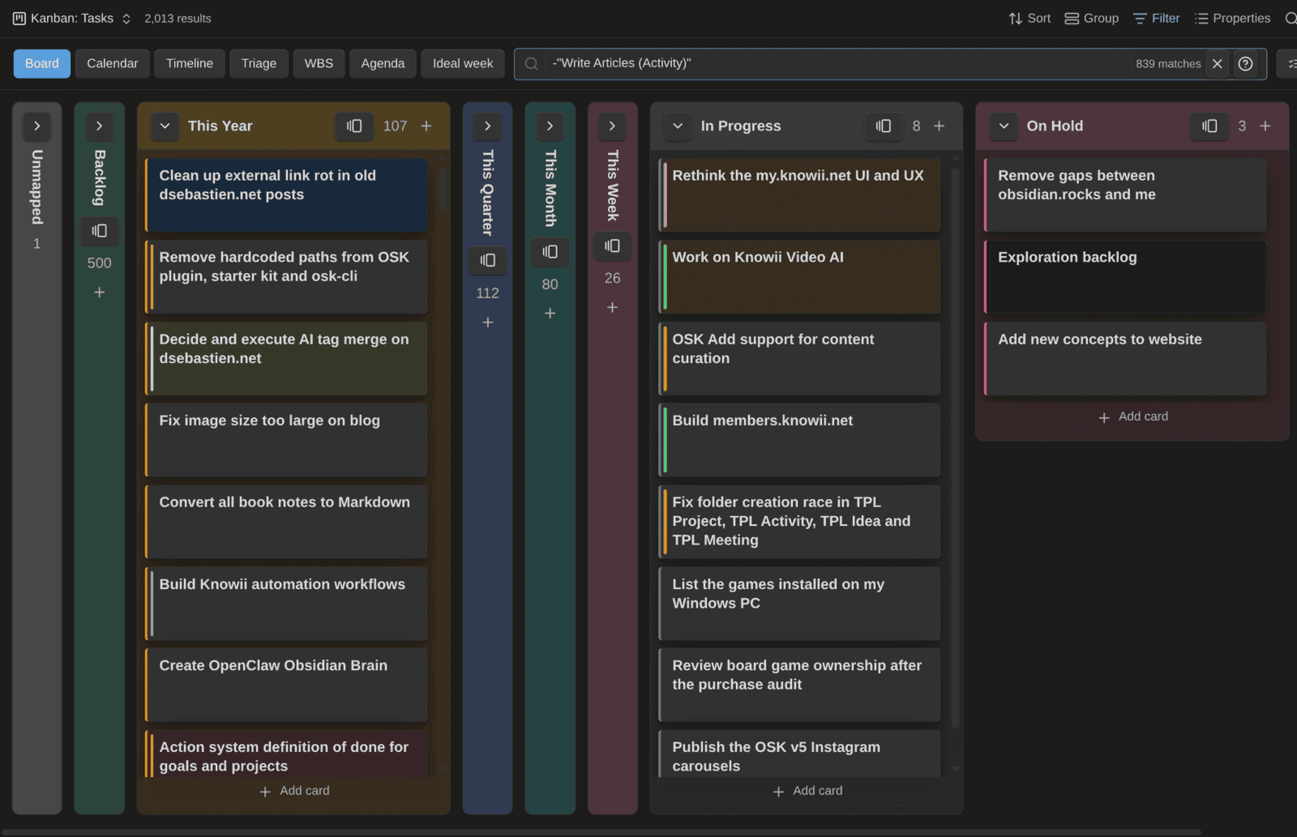Screen dimensions: 1297x837
Task: Open the Sort options
Action: coord(1029,18)
